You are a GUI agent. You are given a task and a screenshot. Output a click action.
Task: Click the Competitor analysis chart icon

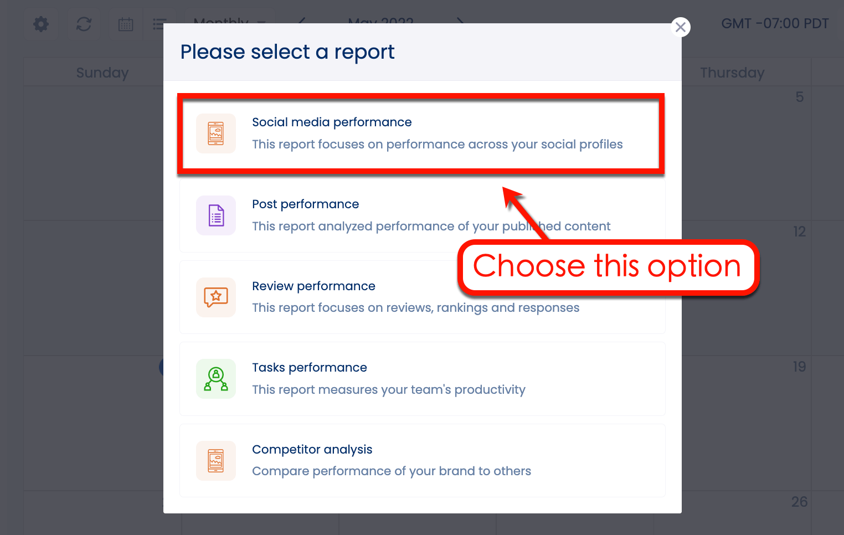click(215, 460)
